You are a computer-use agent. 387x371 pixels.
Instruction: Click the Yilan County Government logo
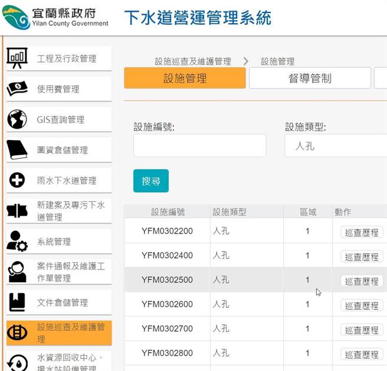coord(55,18)
